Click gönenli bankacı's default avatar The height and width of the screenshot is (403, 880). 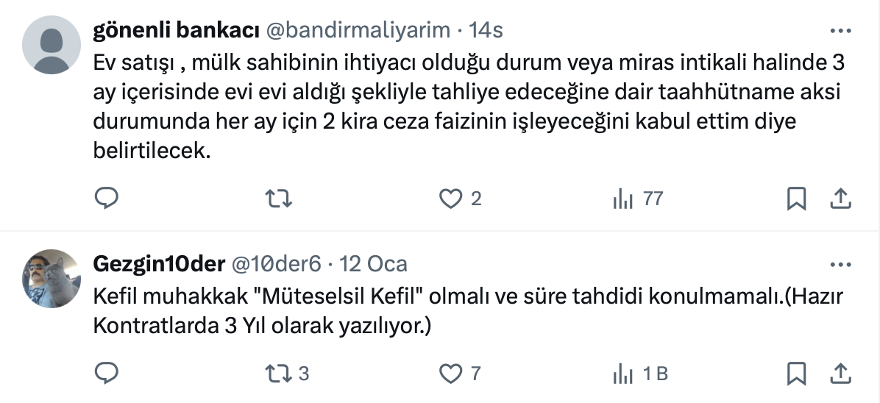click(52, 44)
